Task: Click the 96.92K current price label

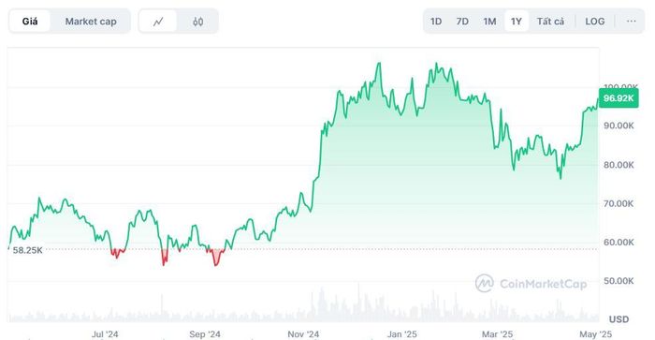Action: [x=619, y=98]
